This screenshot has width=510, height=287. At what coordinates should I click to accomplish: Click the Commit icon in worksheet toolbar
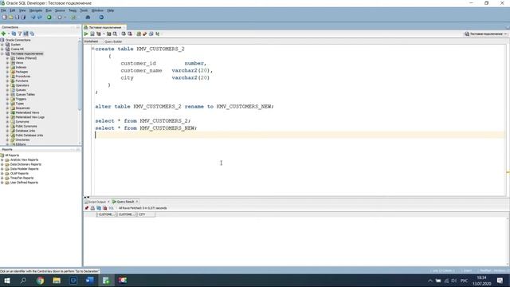pos(124,33)
